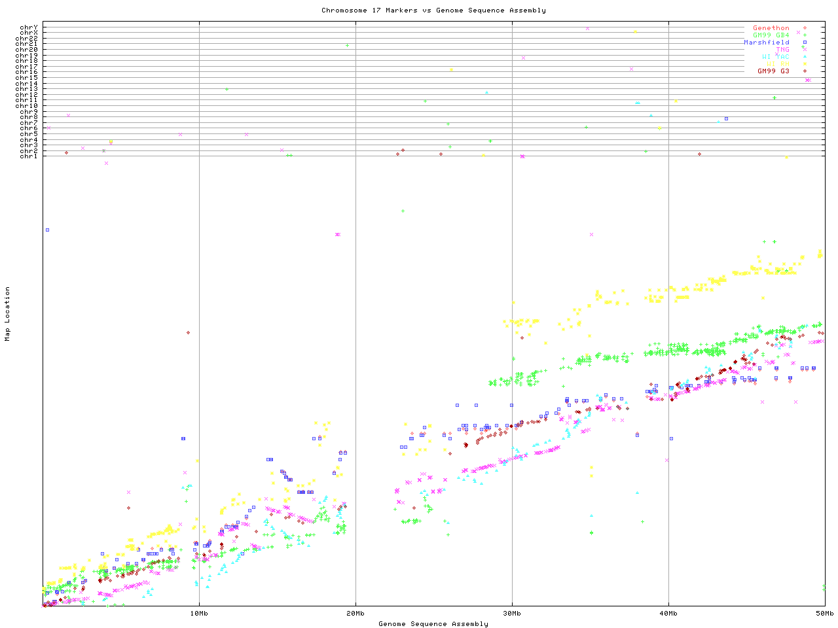
Task: Click the Genome Sequence Assembly x-axis label
Action: tap(433, 624)
